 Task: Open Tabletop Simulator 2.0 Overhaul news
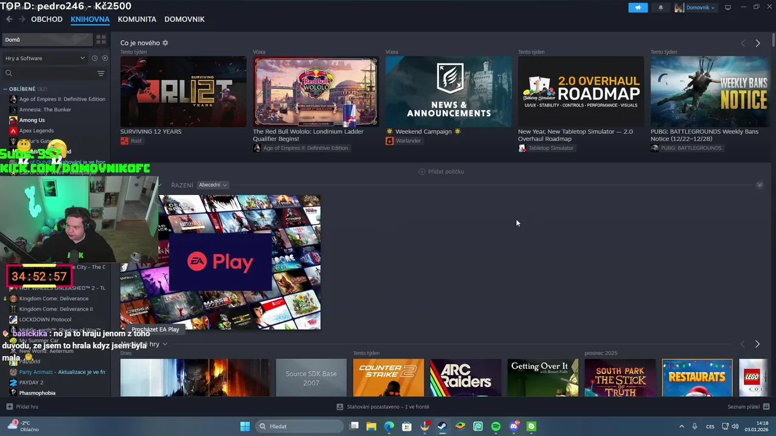coord(581,91)
